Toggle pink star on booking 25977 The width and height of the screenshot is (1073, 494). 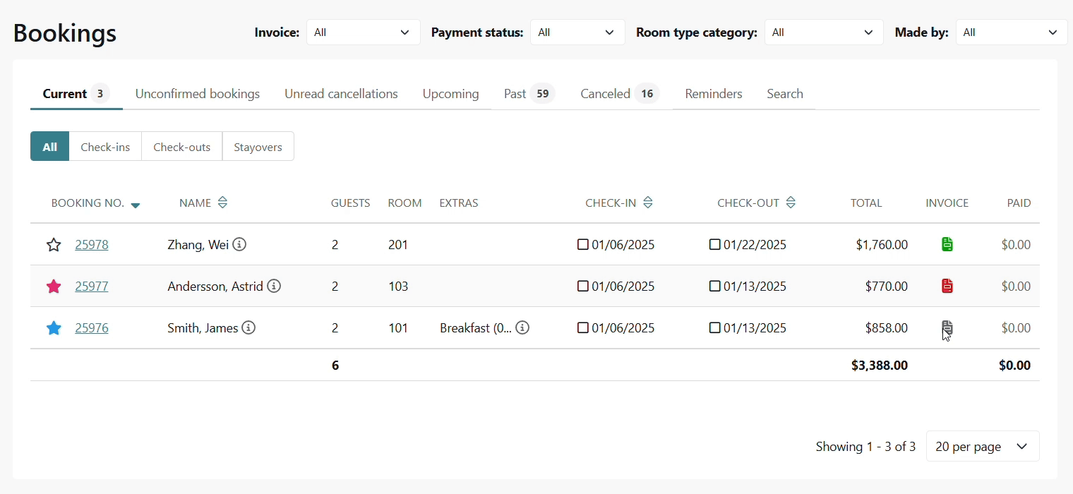click(54, 287)
